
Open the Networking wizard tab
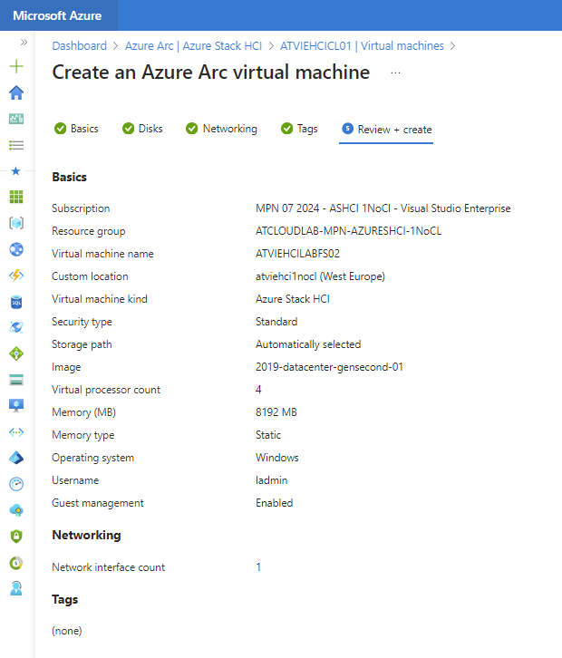coord(221,129)
